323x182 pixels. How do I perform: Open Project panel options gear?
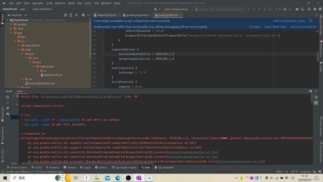click(x=83, y=15)
